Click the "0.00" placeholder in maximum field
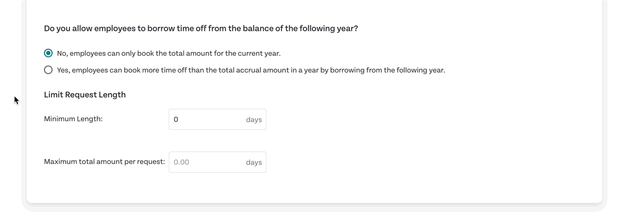 [181, 162]
